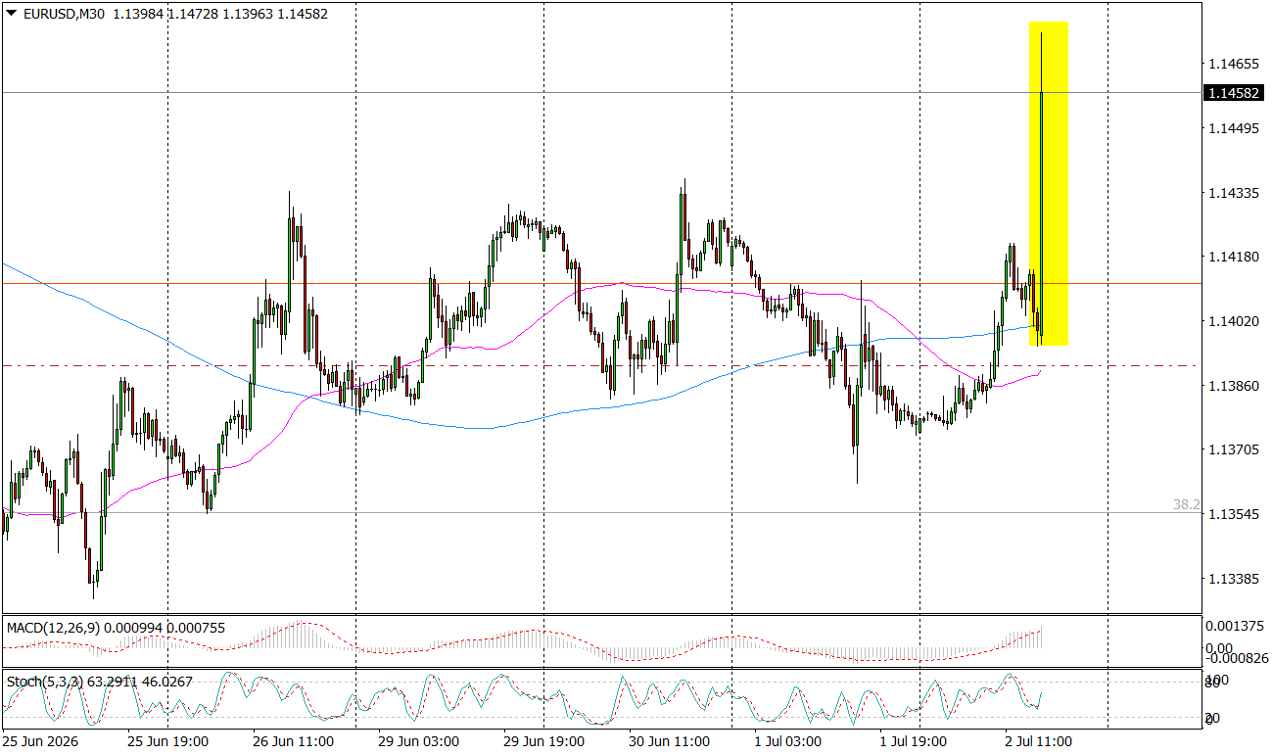The width and height of the screenshot is (1272, 755).
Task: Click the 29 Jun 19:00 time label
Action: [x=544, y=742]
